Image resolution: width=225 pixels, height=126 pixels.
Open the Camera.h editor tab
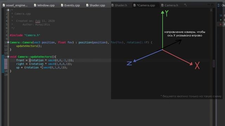point(170,5)
